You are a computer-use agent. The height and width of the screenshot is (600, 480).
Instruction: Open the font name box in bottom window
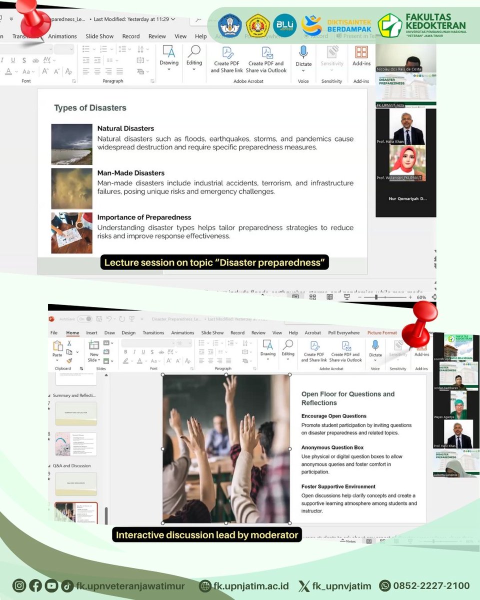[x=147, y=343]
